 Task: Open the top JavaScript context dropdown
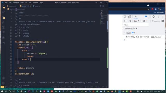click(x=136, y=21)
